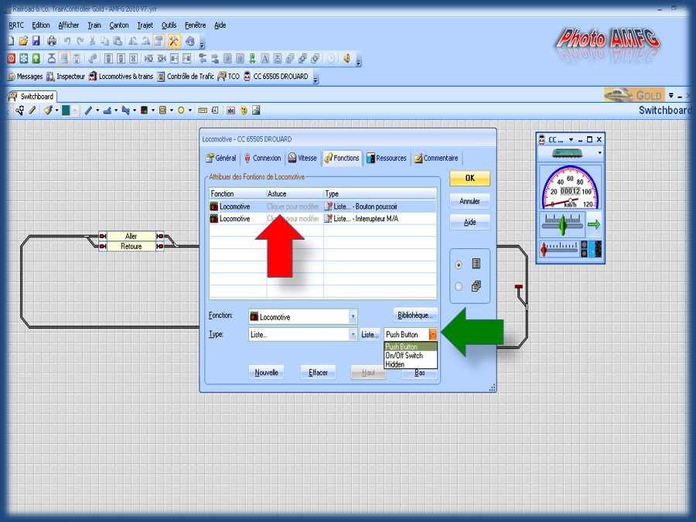Open the Afficher menu
696x522 pixels.
point(68,26)
